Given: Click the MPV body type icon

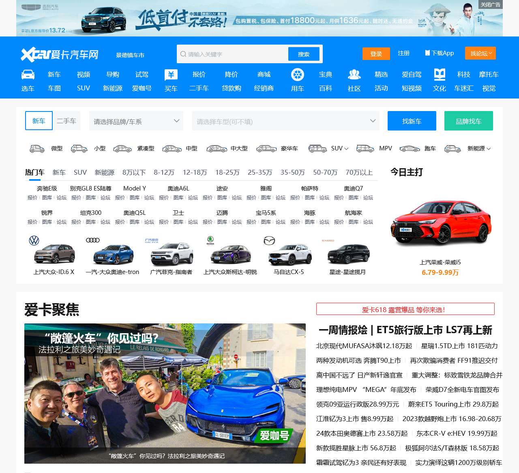Looking at the screenshot, I should [365, 149].
